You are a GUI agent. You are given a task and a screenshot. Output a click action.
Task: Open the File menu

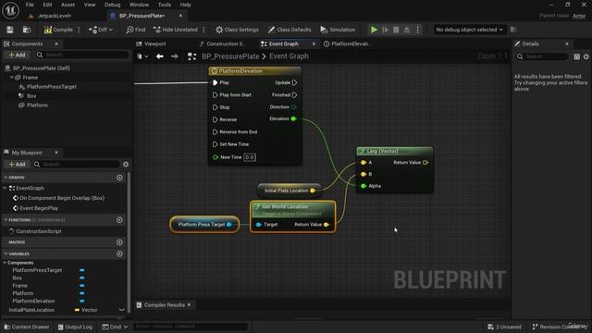click(x=30, y=5)
